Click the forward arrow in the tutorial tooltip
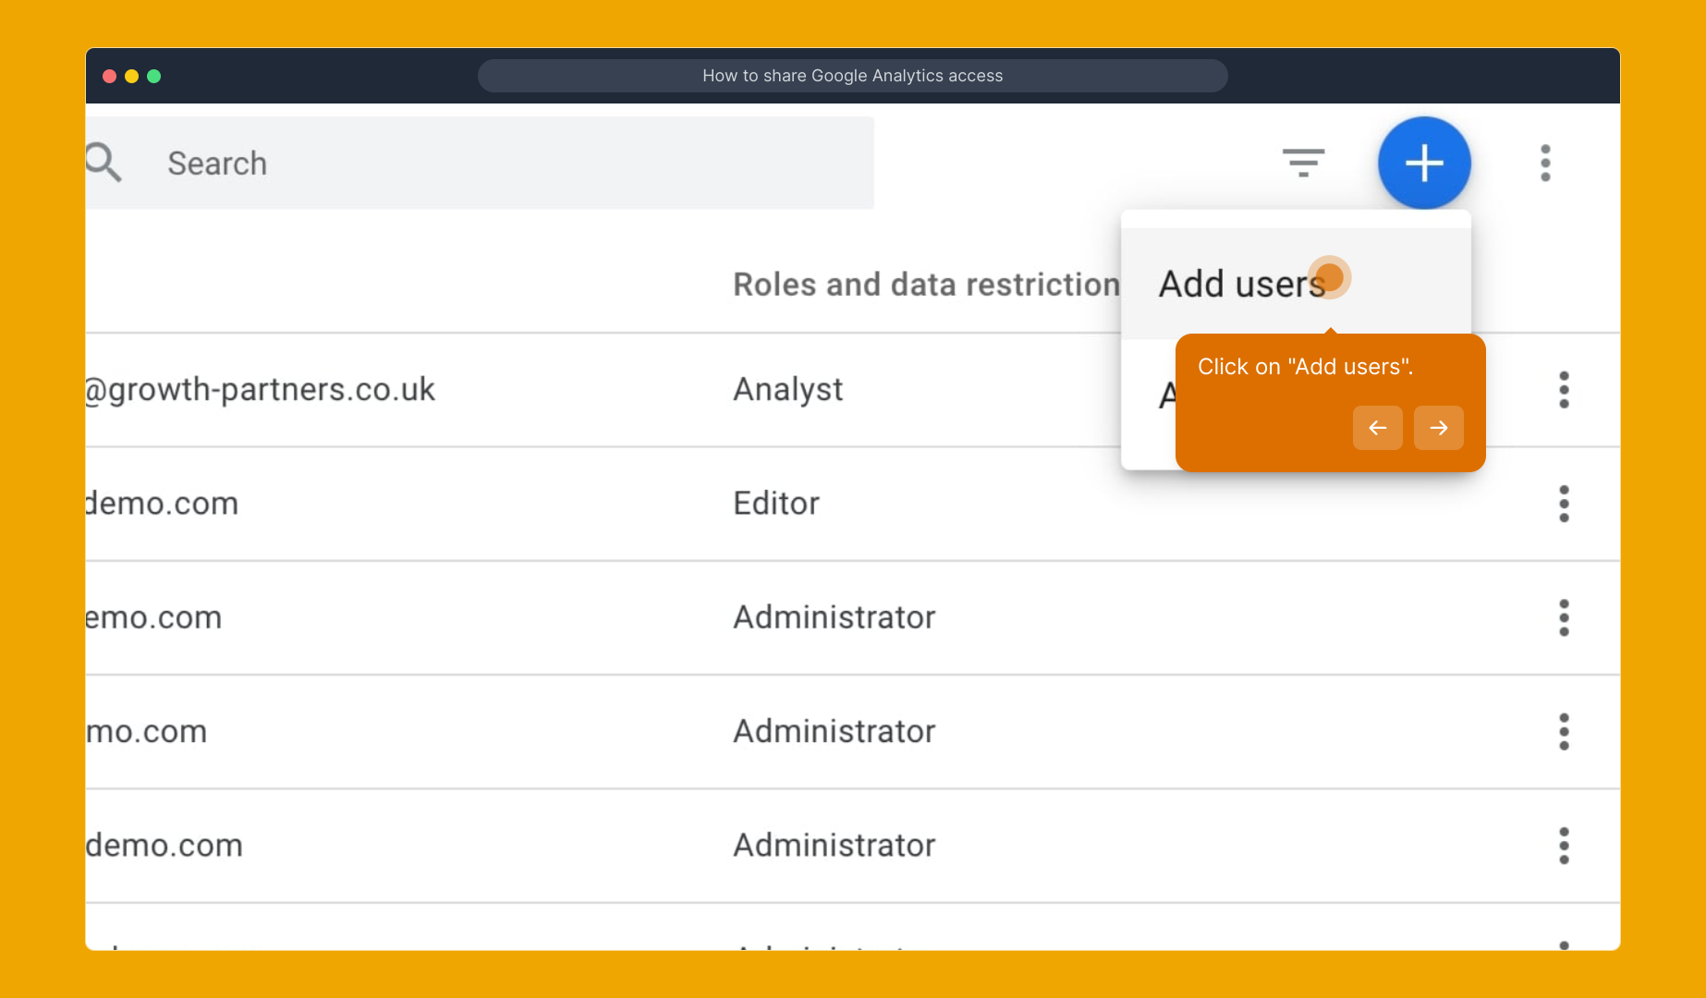This screenshot has height=998, width=1706. coord(1438,428)
